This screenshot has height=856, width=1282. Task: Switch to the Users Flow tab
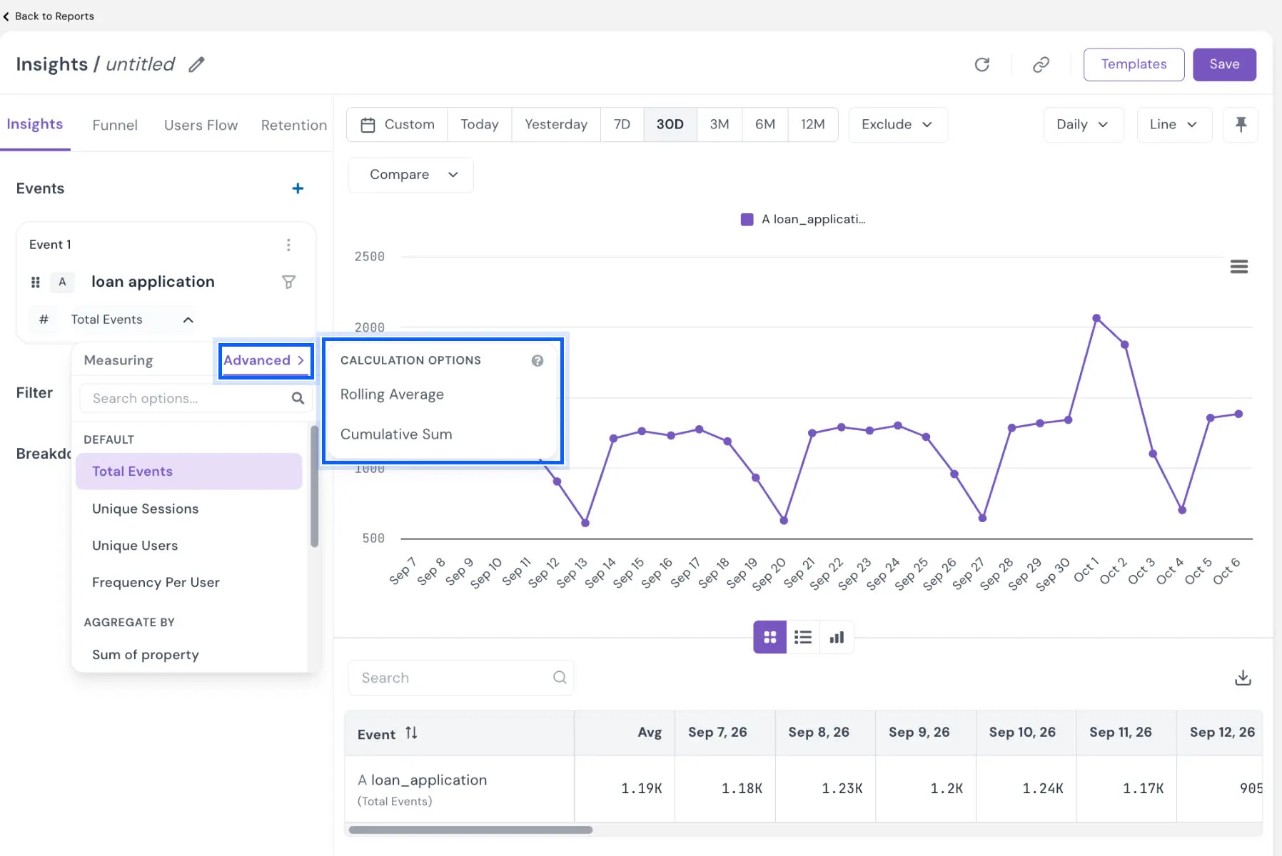pos(201,125)
